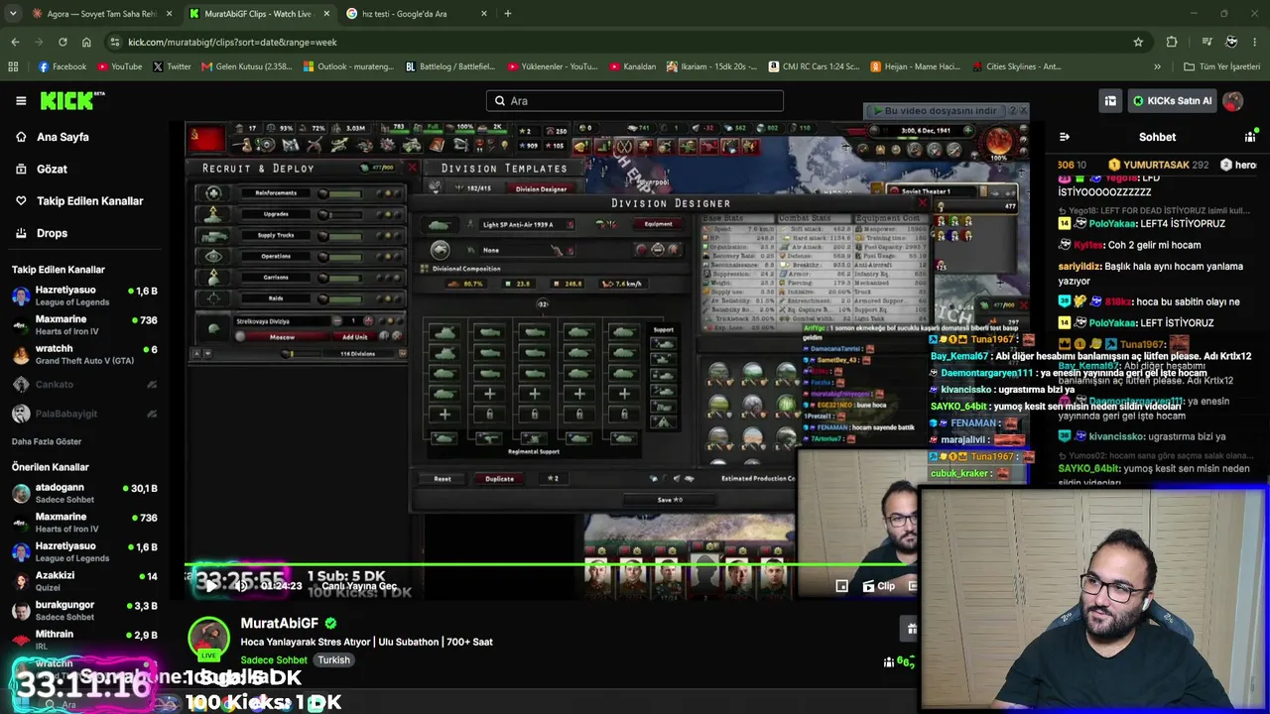Screen dimensions: 1270x714
Task: Click the KICK logo
Action: click(x=71, y=100)
